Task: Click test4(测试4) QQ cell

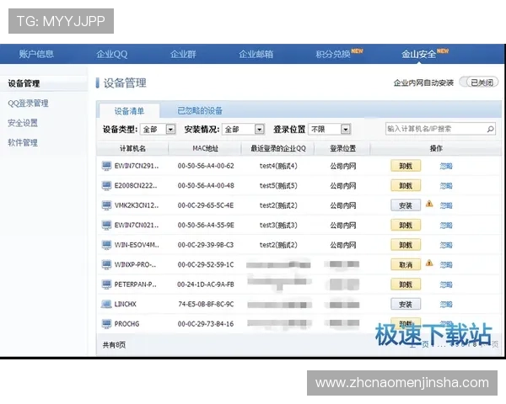Action: (278, 166)
